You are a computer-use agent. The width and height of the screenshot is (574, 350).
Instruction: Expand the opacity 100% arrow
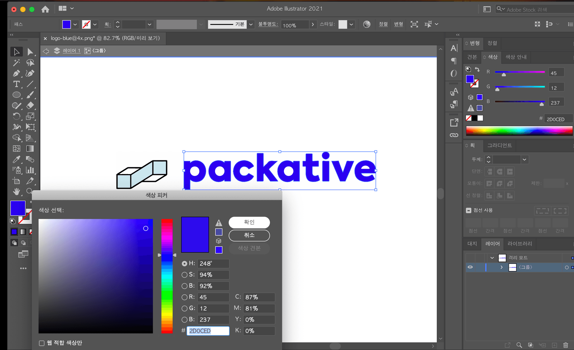click(x=313, y=24)
